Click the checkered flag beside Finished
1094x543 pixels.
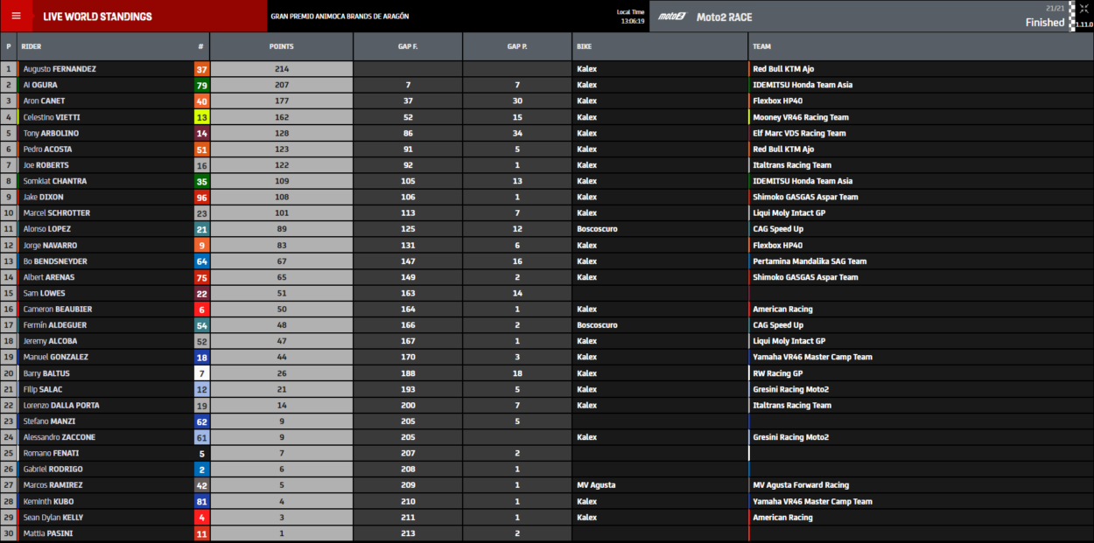point(1072,16)
